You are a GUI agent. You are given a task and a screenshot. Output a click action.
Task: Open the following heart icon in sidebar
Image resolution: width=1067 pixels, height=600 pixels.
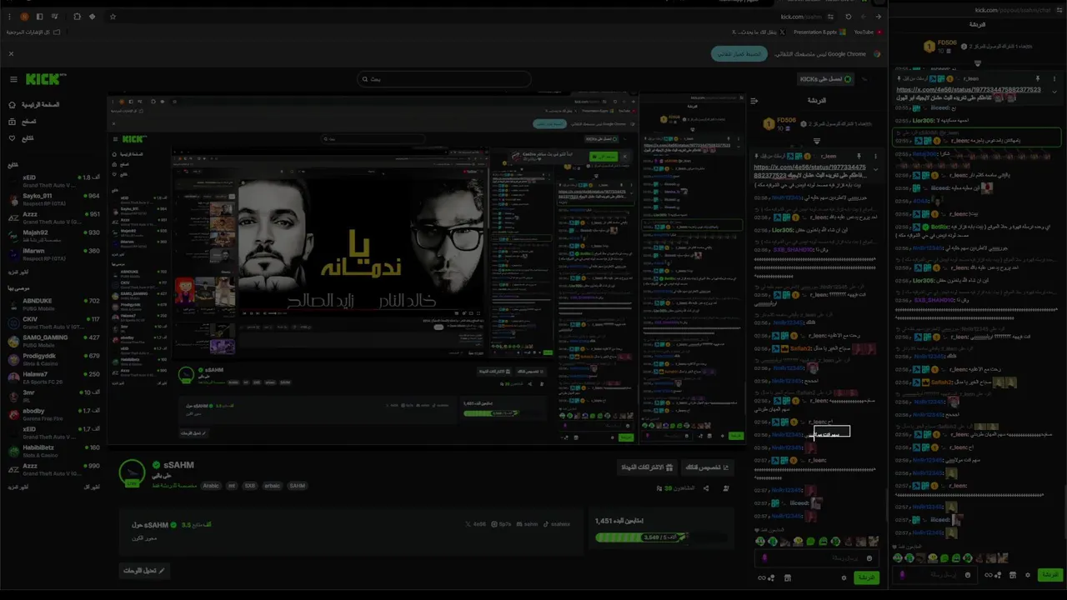pos(13,138)
